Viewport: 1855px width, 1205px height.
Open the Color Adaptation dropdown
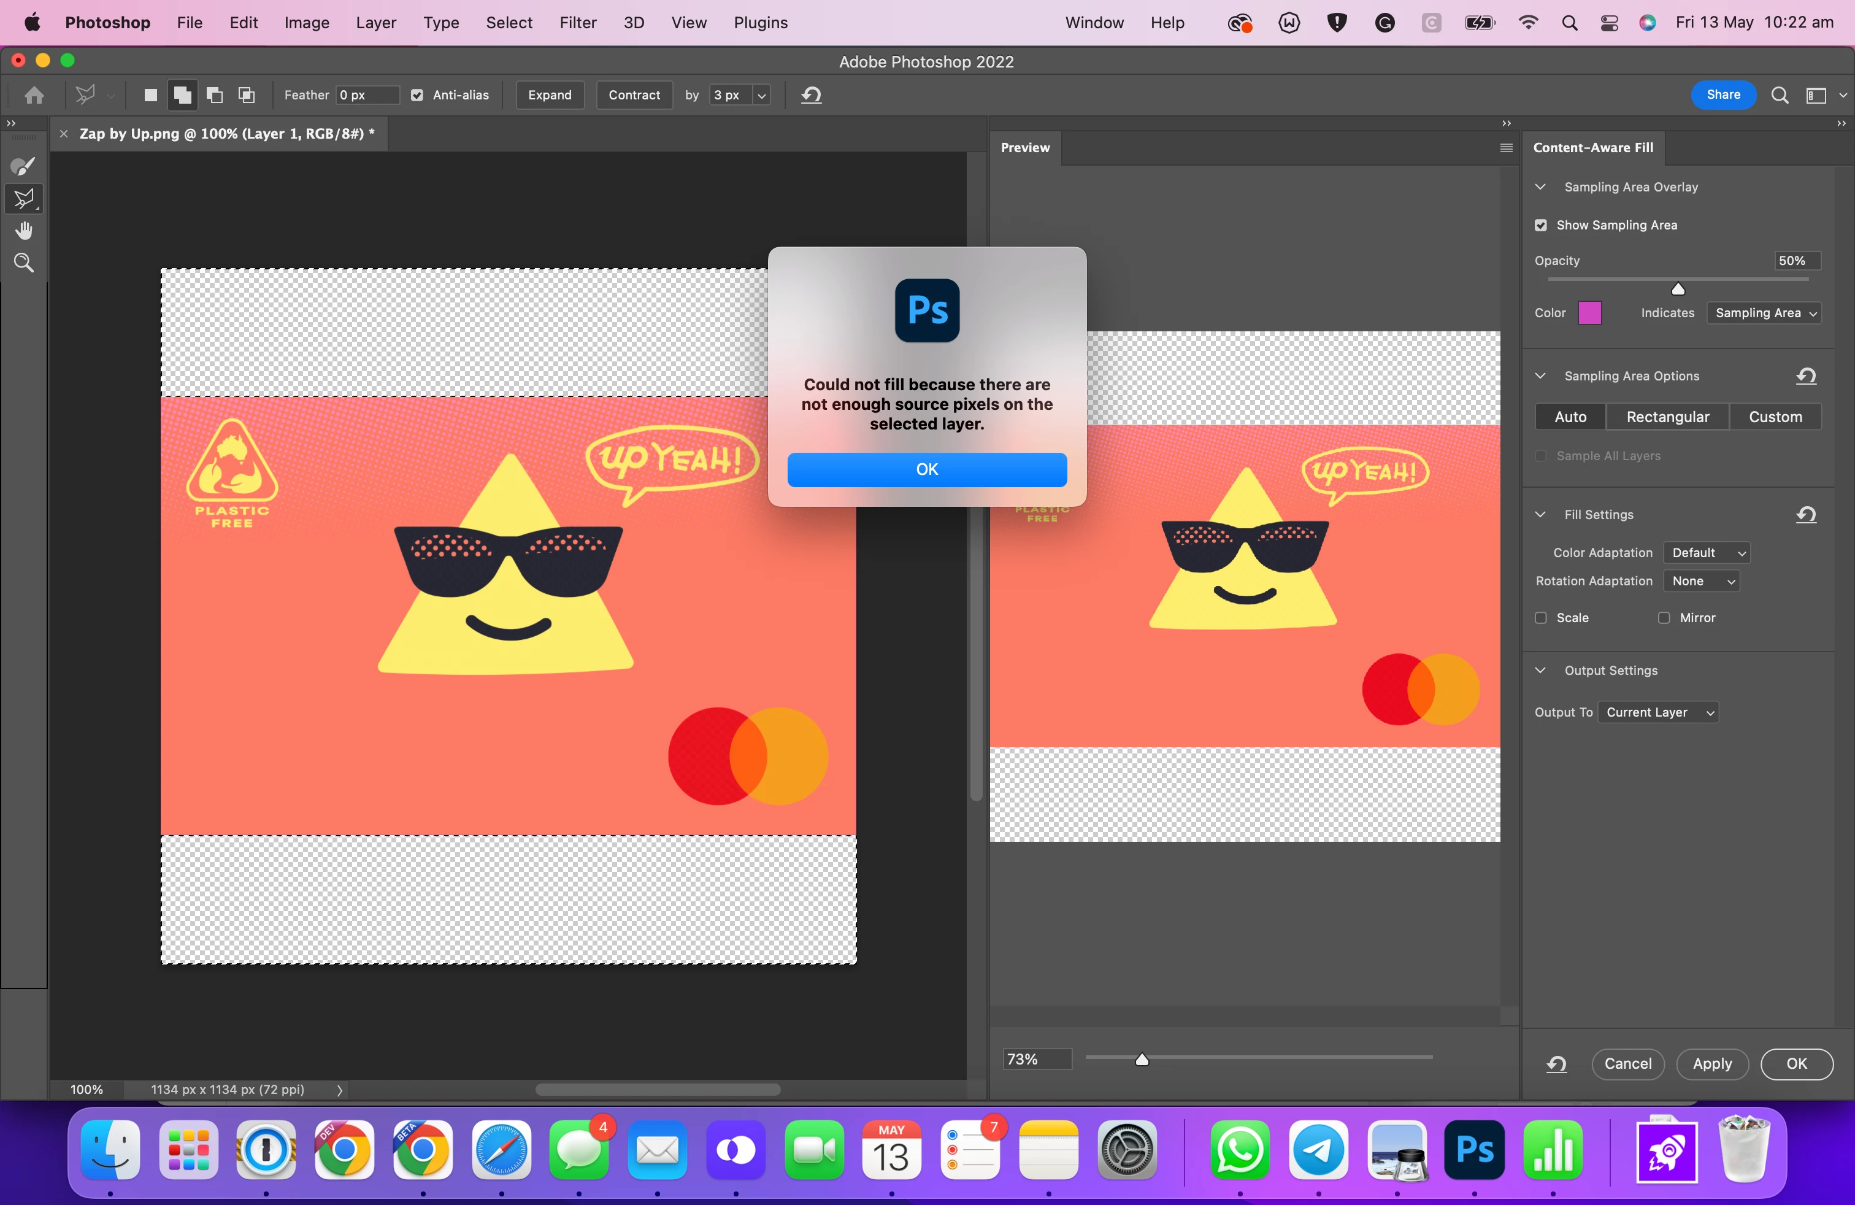tap(1707, 553)
